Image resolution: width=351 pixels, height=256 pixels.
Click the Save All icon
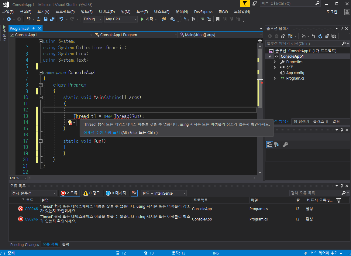52,19
